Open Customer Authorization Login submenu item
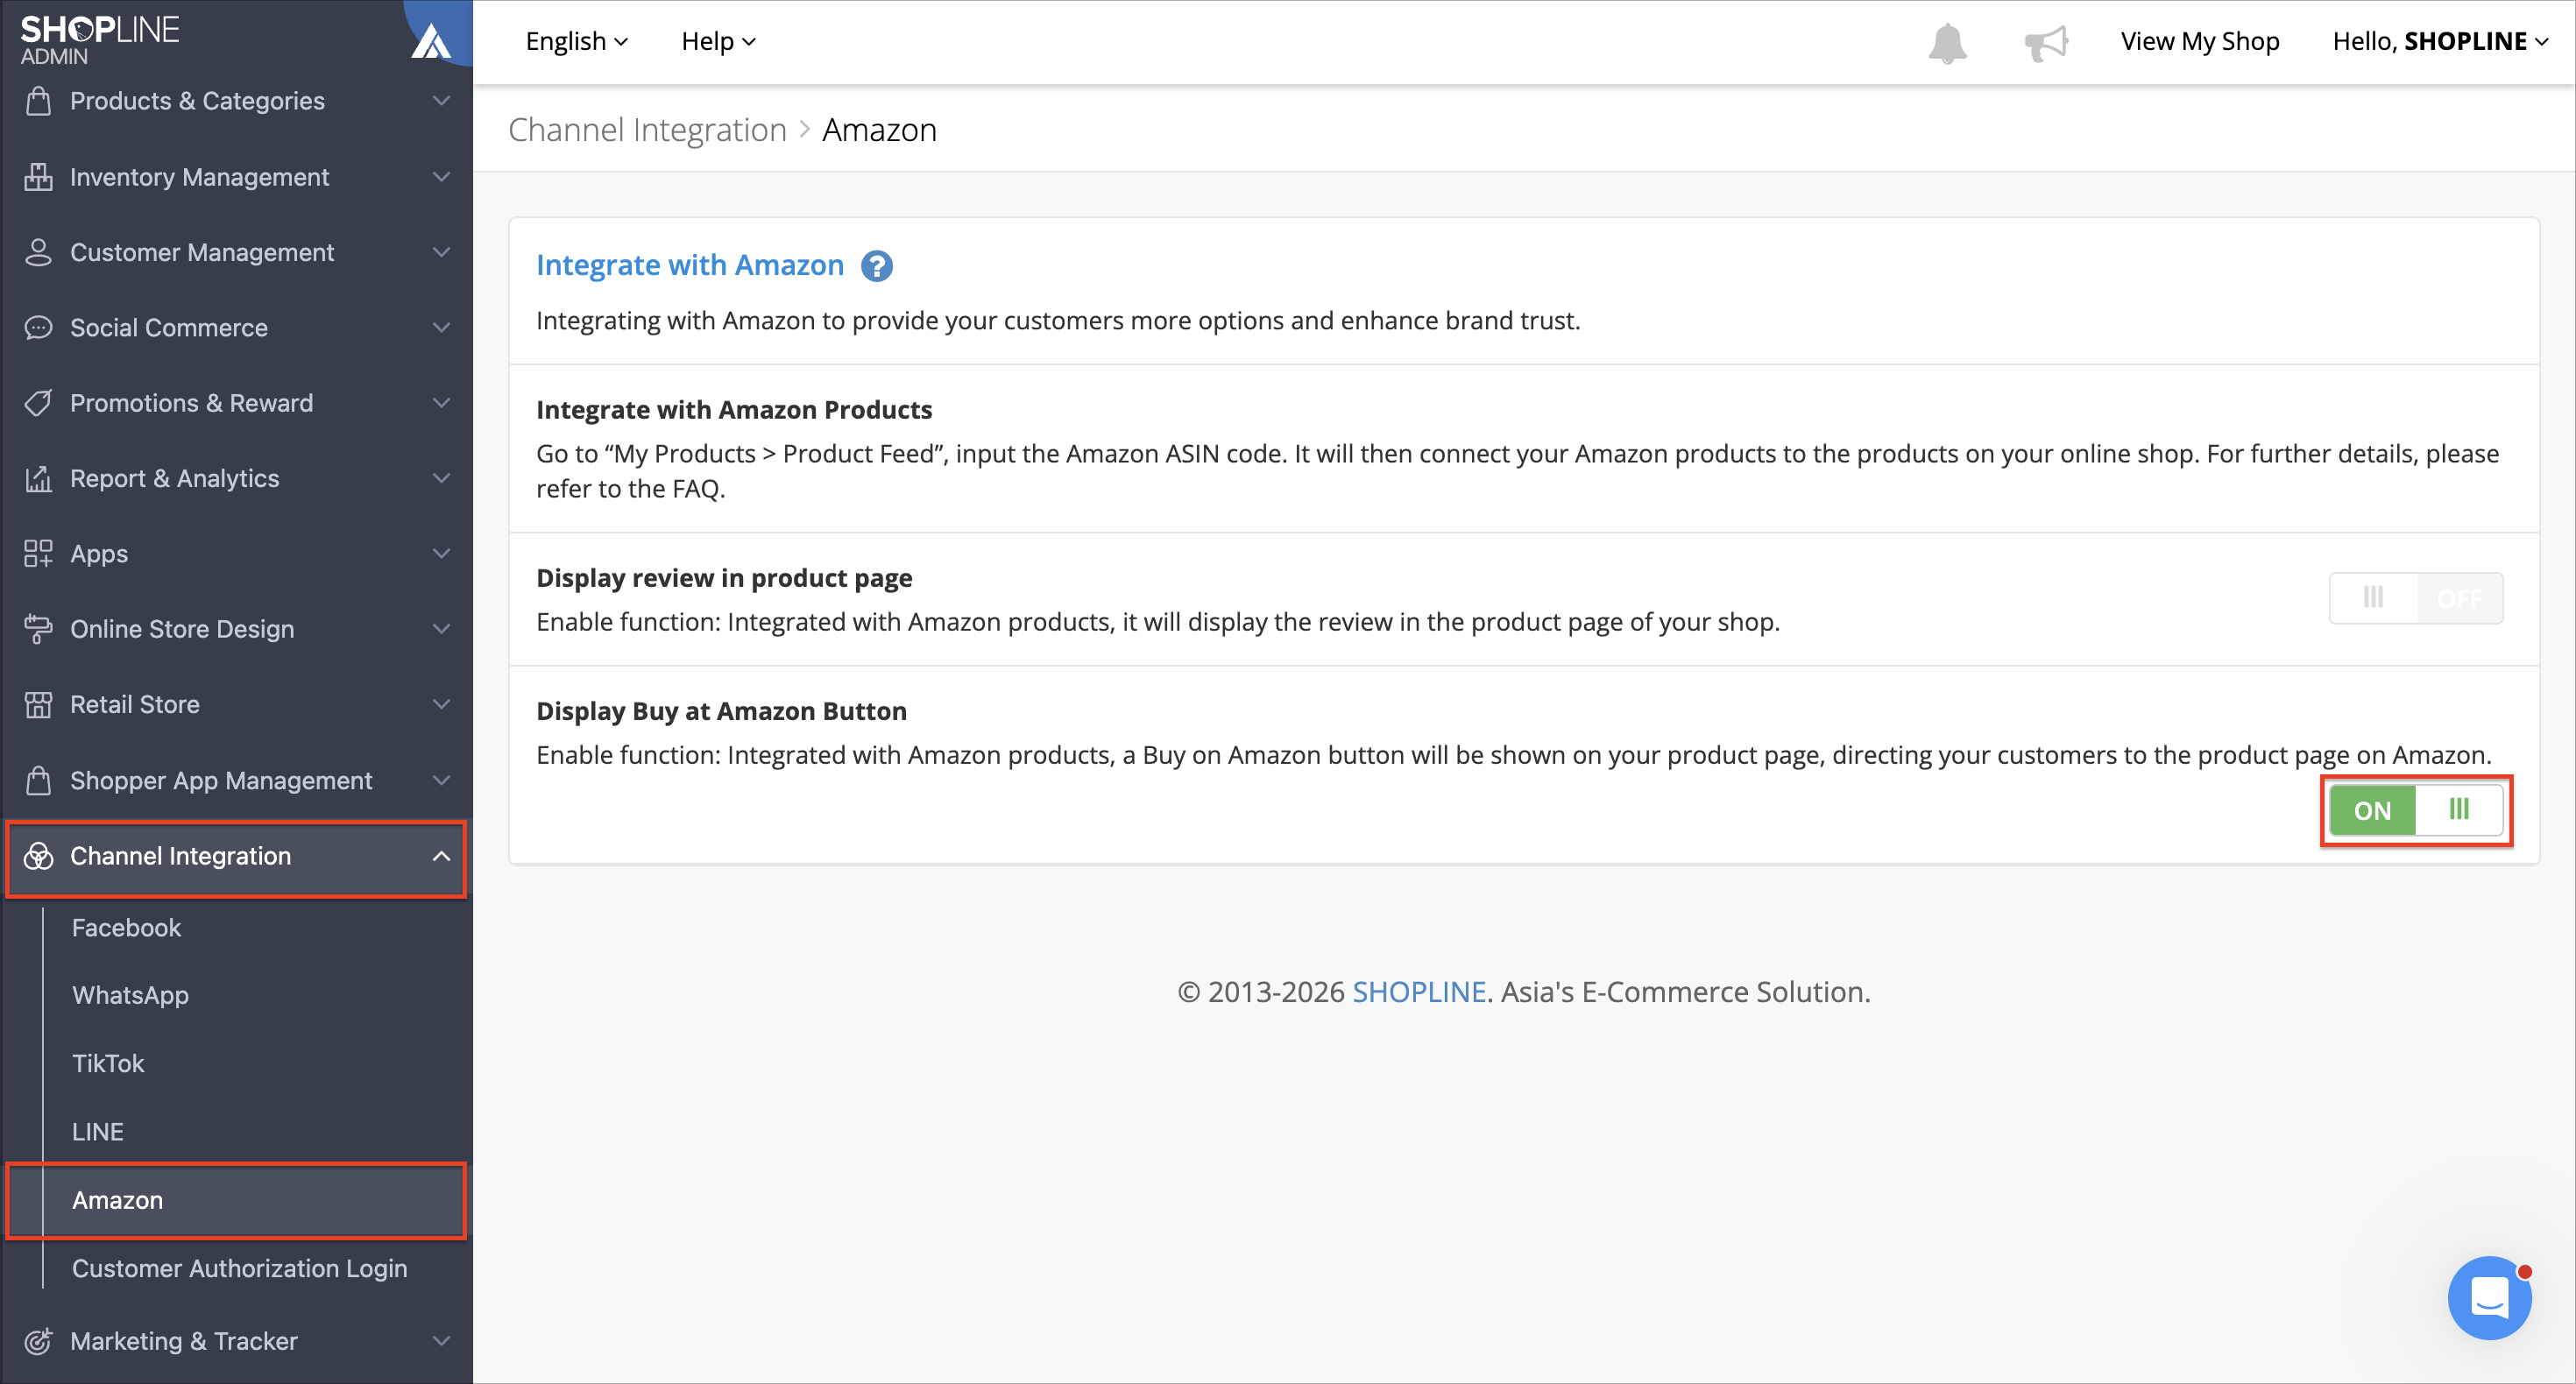This screenshot has height=1384, width=2576. click(x=239, y=1268)
